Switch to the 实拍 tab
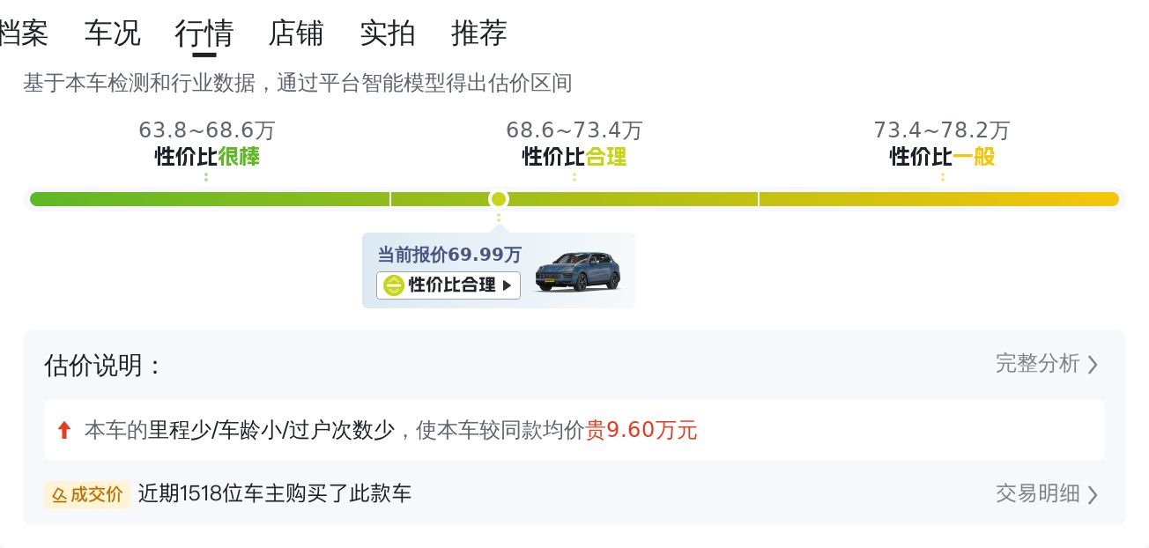Viewport: 1149px width, 548px height. pyautogui.click(x=388, y=33)
